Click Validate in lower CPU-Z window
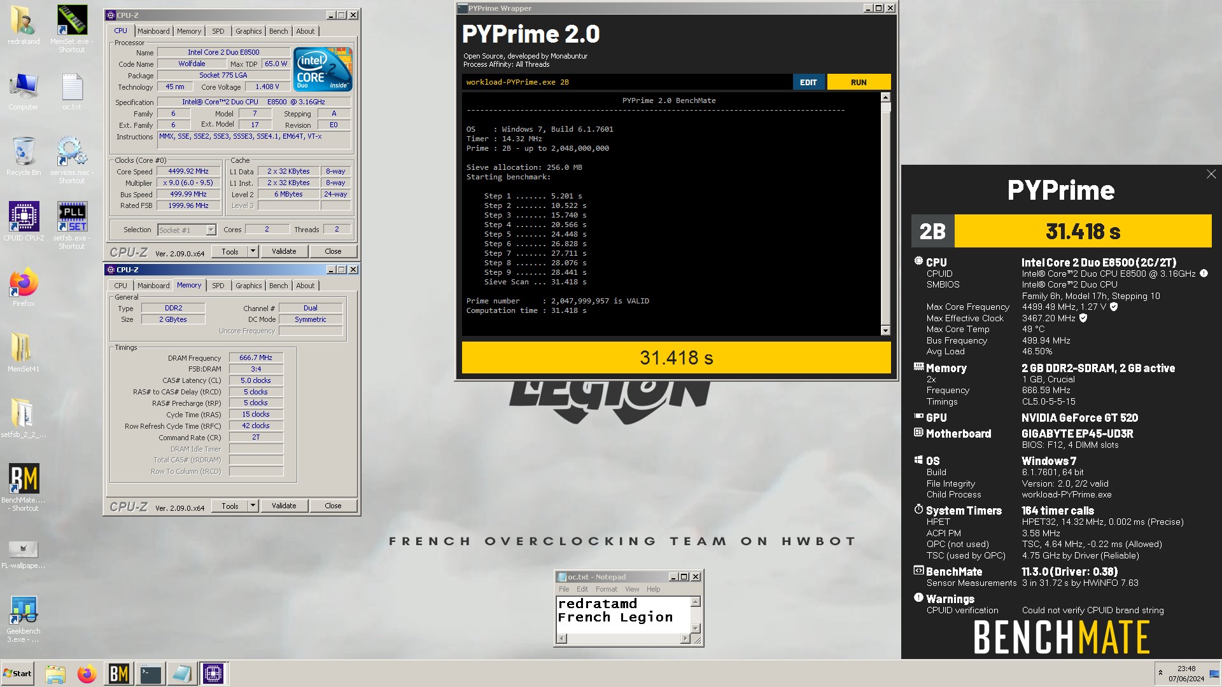Viewport: 1222px width, 687px height. pos(284,506)
